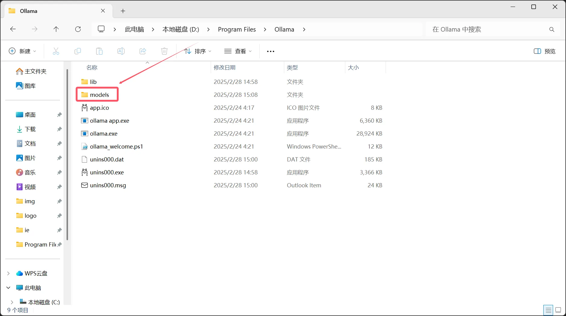Expand chevron after 此电脑 in address bar
Viewport: 566px width, 316px height.
click(153, 29)
